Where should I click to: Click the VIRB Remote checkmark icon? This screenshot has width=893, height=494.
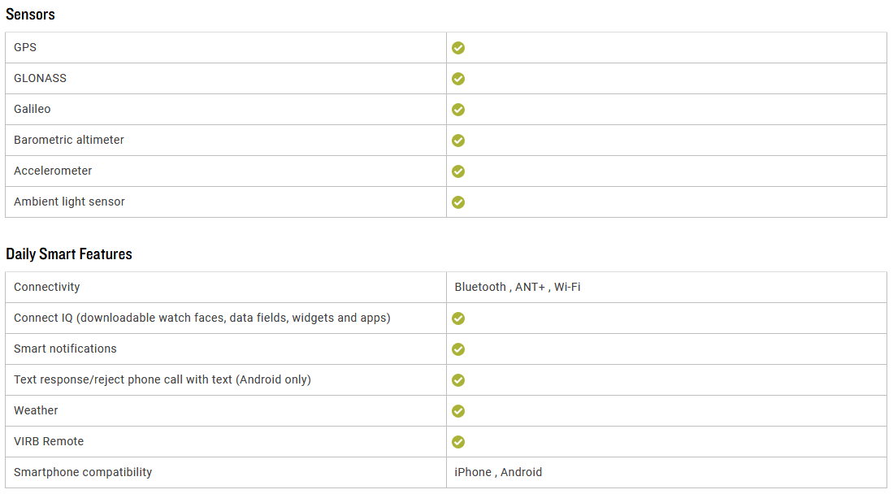(458, 441)
